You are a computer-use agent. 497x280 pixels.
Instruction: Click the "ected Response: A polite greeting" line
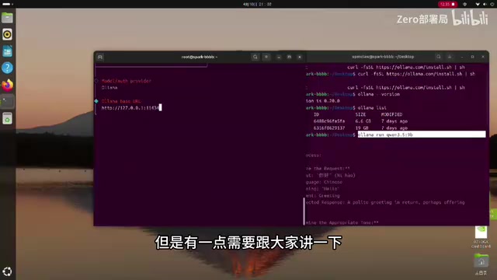[385, 202]
